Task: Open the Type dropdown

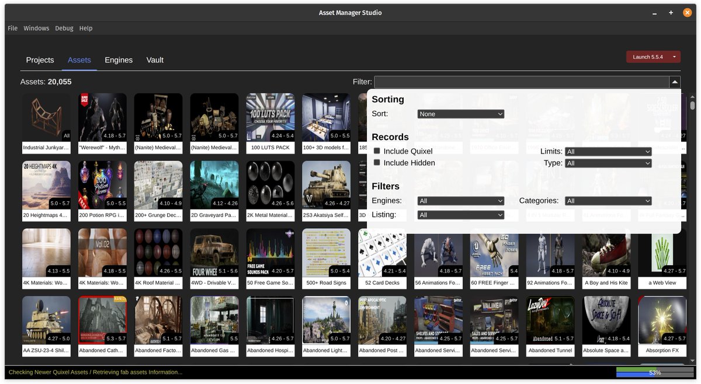Action: click(608, 163)
